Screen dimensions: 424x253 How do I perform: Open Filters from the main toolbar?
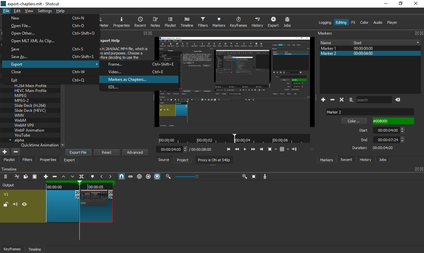(203, 22)
